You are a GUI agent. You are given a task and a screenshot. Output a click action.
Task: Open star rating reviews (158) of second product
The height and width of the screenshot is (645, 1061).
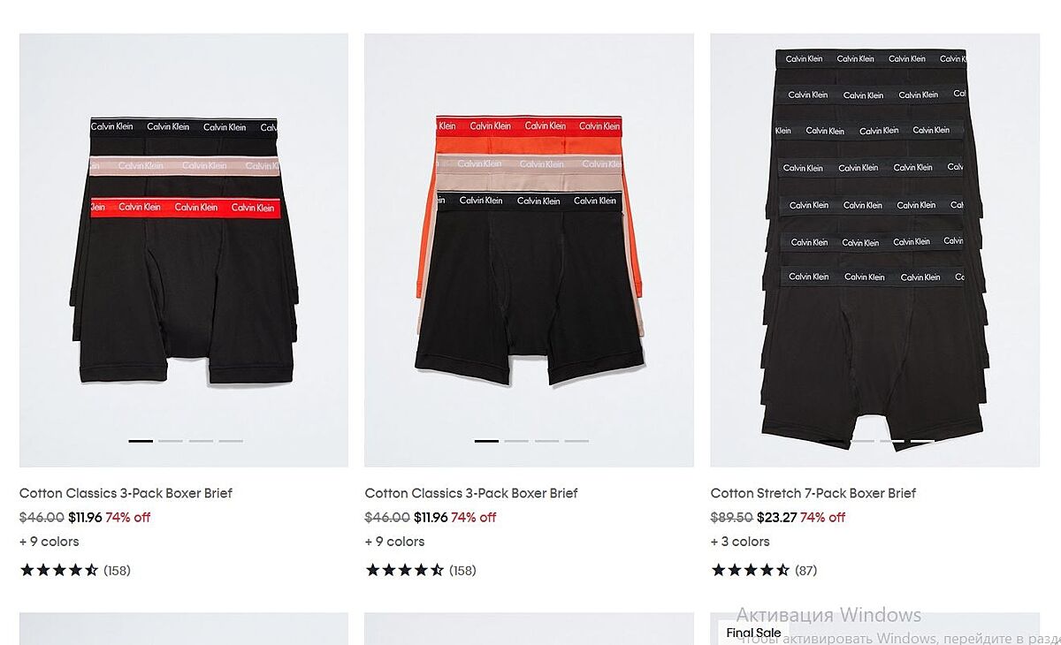click(x=421, y=570)
